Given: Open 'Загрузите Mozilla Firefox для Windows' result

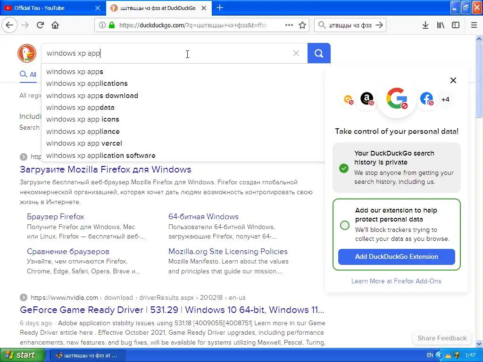Looking at the screenshot, I should point(105,169).
